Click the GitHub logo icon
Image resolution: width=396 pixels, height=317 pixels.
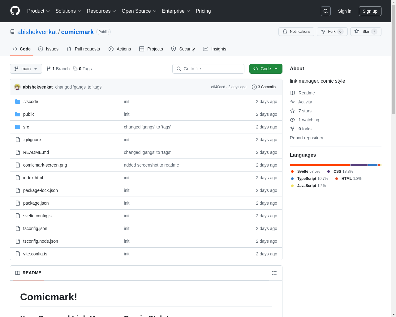click(x=15, y=11)
